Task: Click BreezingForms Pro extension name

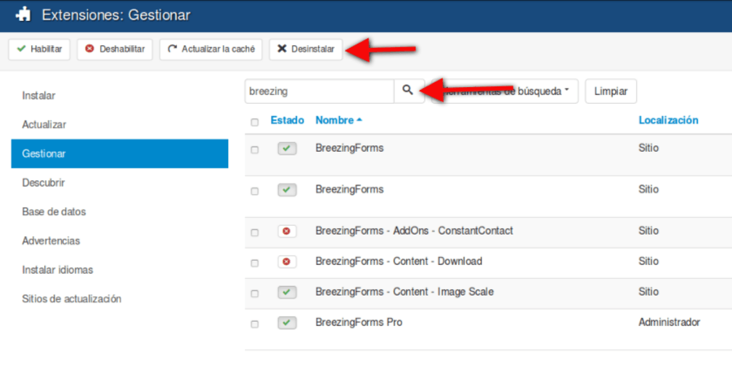Action: point(359,322)
